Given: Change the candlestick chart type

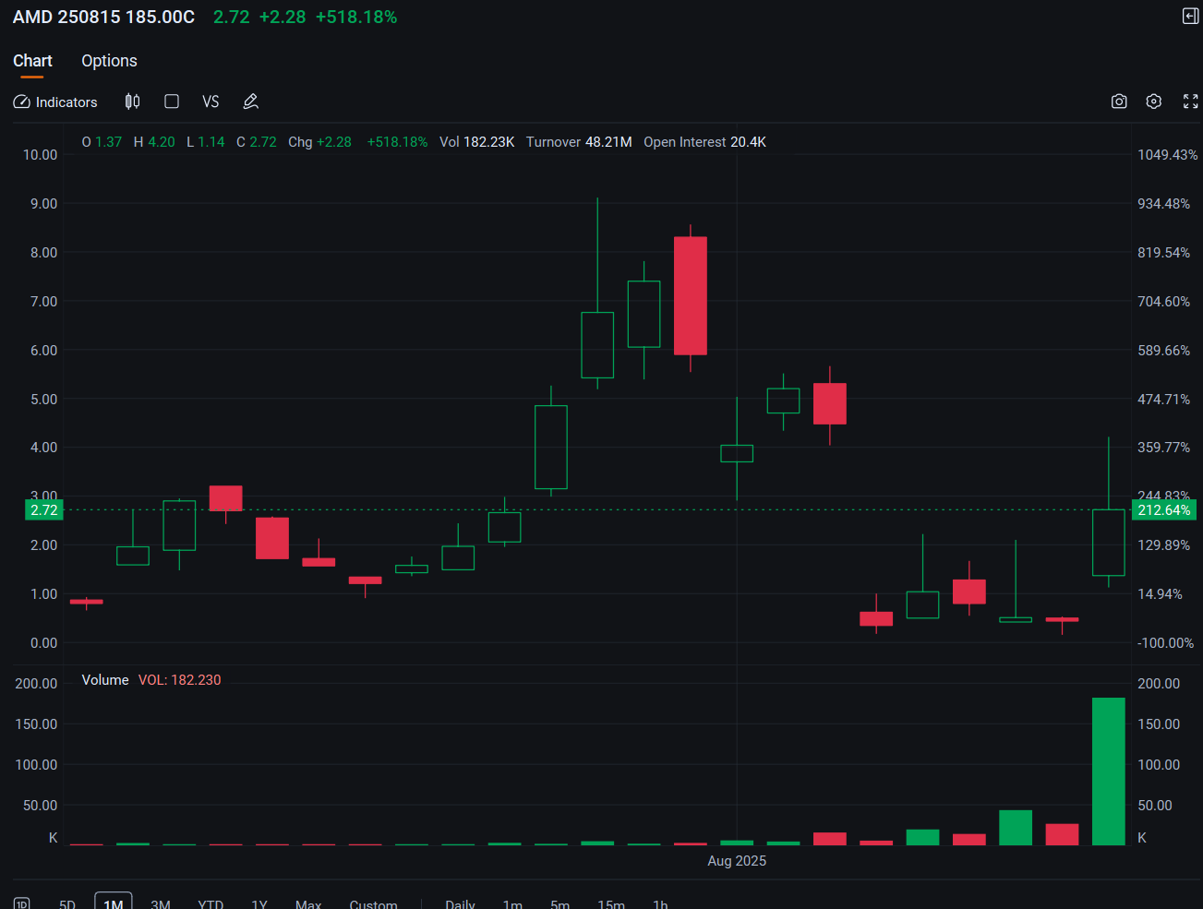Looking at the screenshot, I should point(133,102).
